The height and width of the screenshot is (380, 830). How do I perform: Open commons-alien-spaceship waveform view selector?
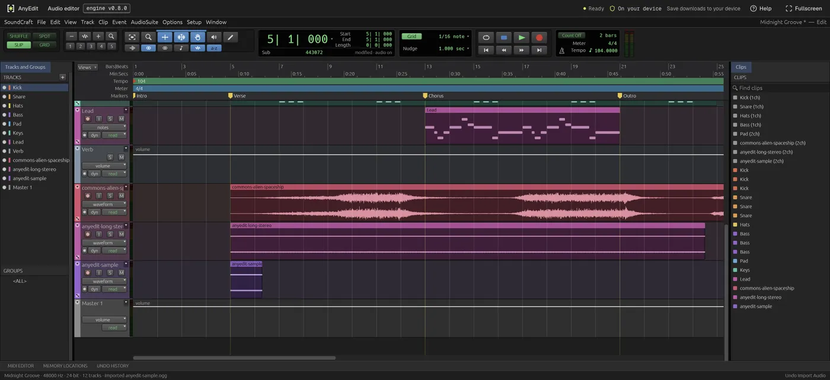tap(104, 205)
